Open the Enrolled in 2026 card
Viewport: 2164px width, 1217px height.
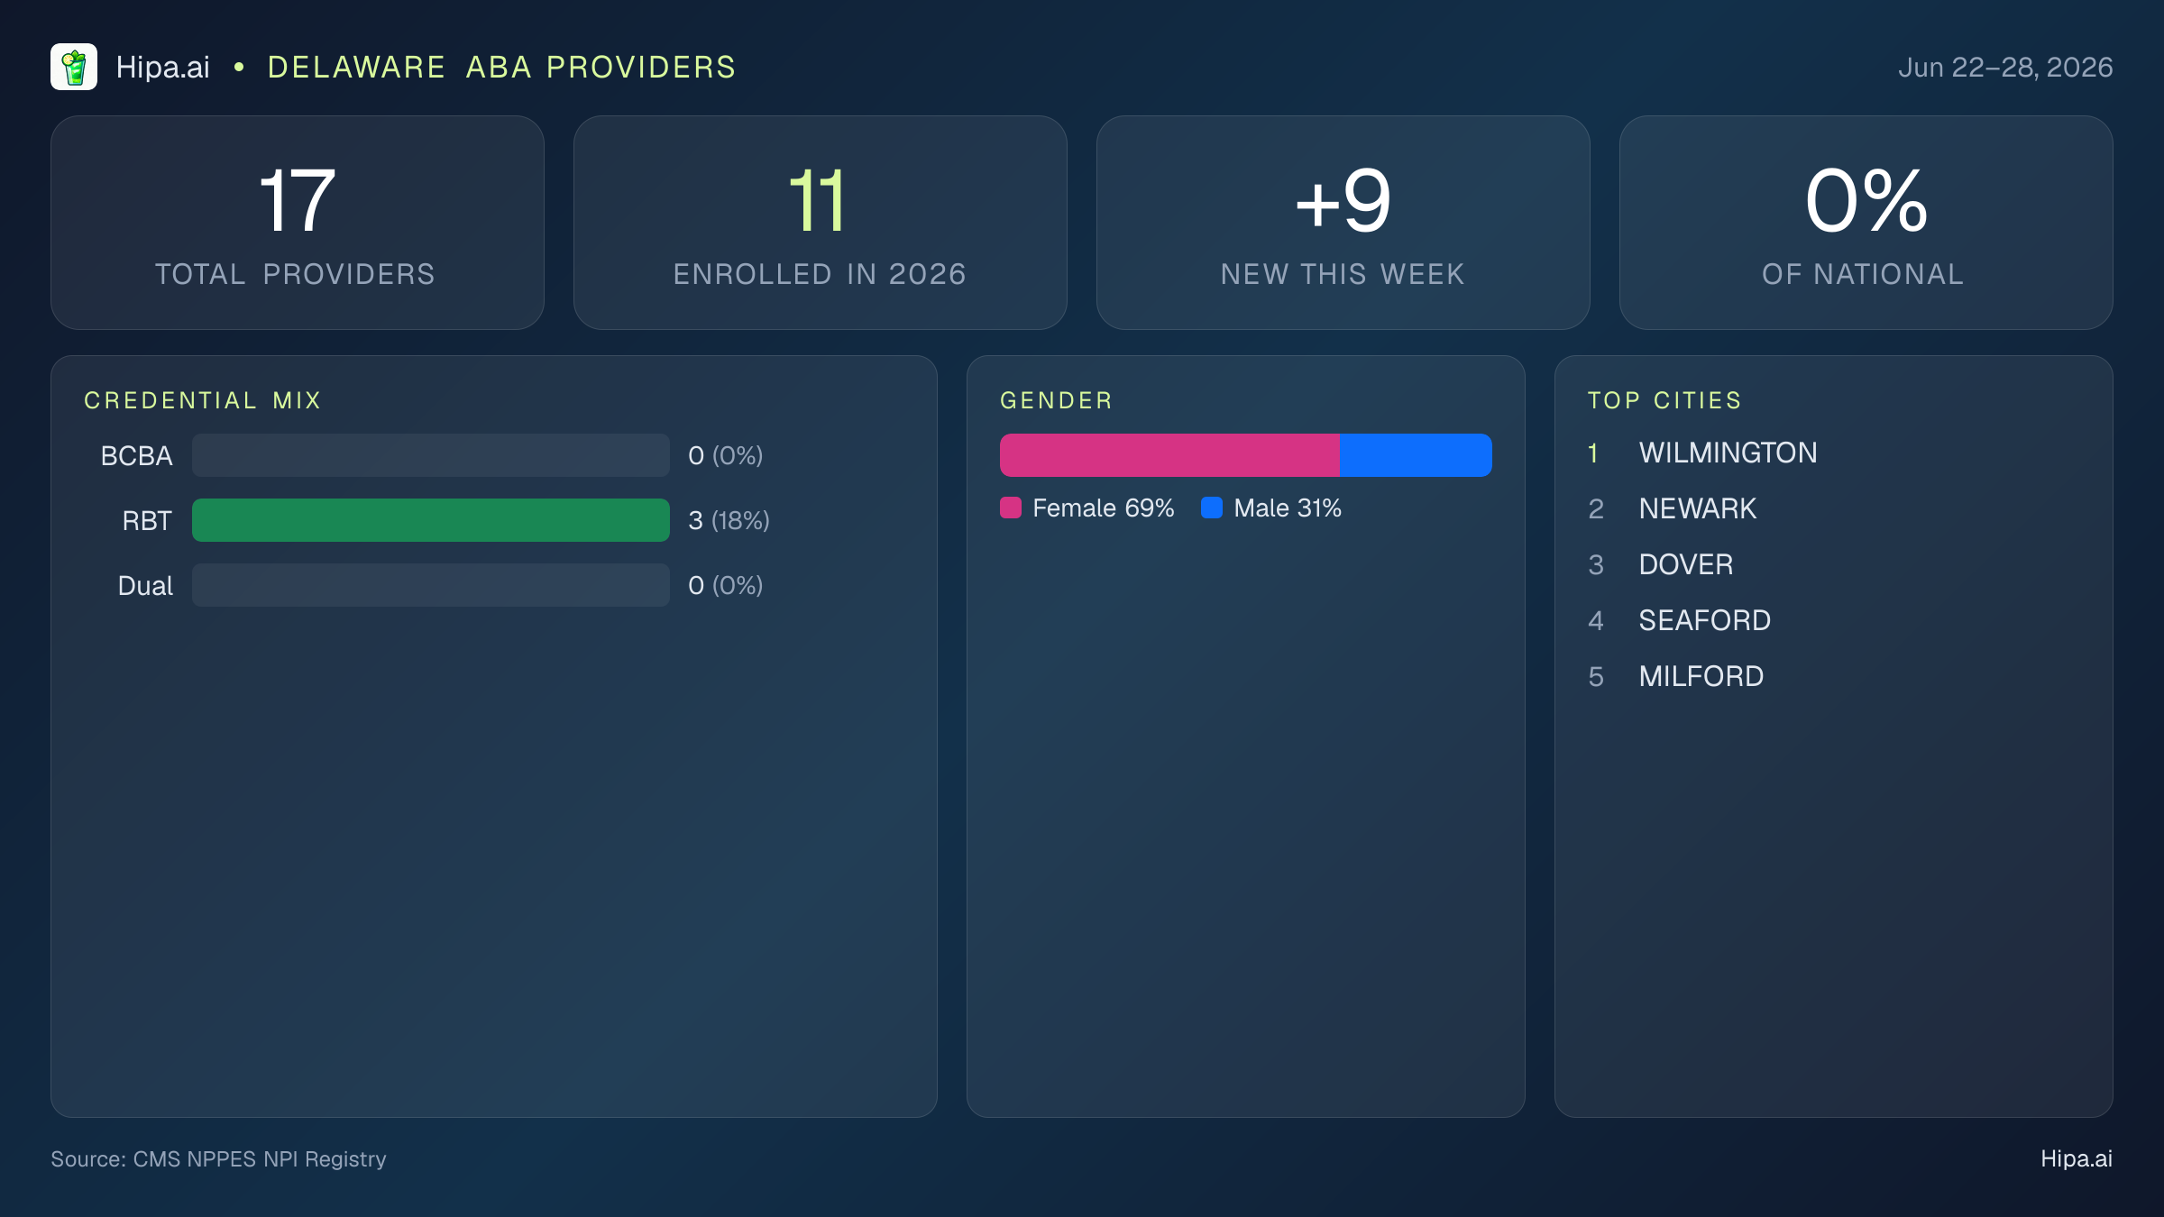[x=821, y=223]
